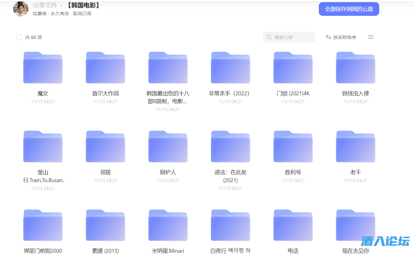Open the 胜利号 folder icon
The image size is (414, 254).
click(293, 146)
